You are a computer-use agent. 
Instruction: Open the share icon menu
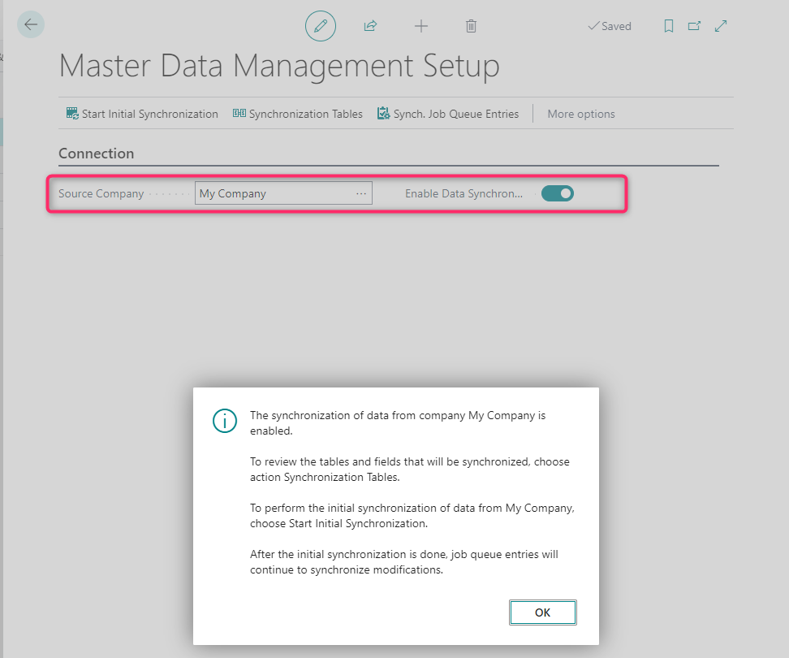click(370, 26)
